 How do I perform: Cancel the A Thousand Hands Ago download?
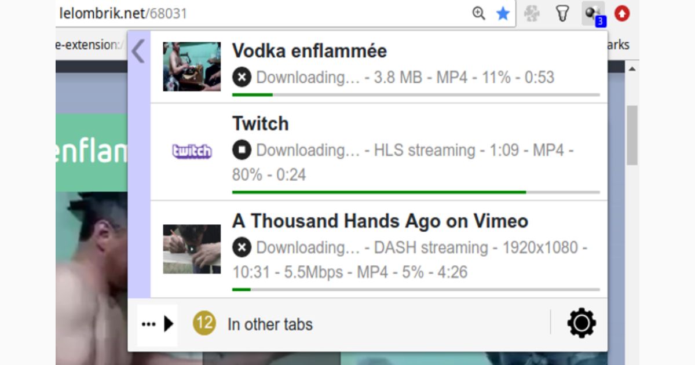coord(242,247)
